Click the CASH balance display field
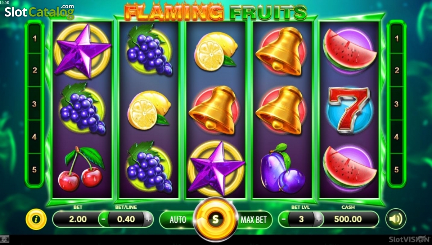432x245 pixels. click(347, 219)
